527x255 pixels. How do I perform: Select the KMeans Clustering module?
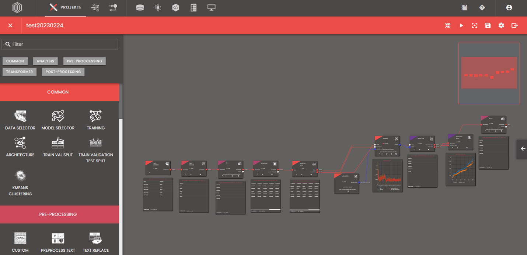pyautogui.click(x=20, y=183)
